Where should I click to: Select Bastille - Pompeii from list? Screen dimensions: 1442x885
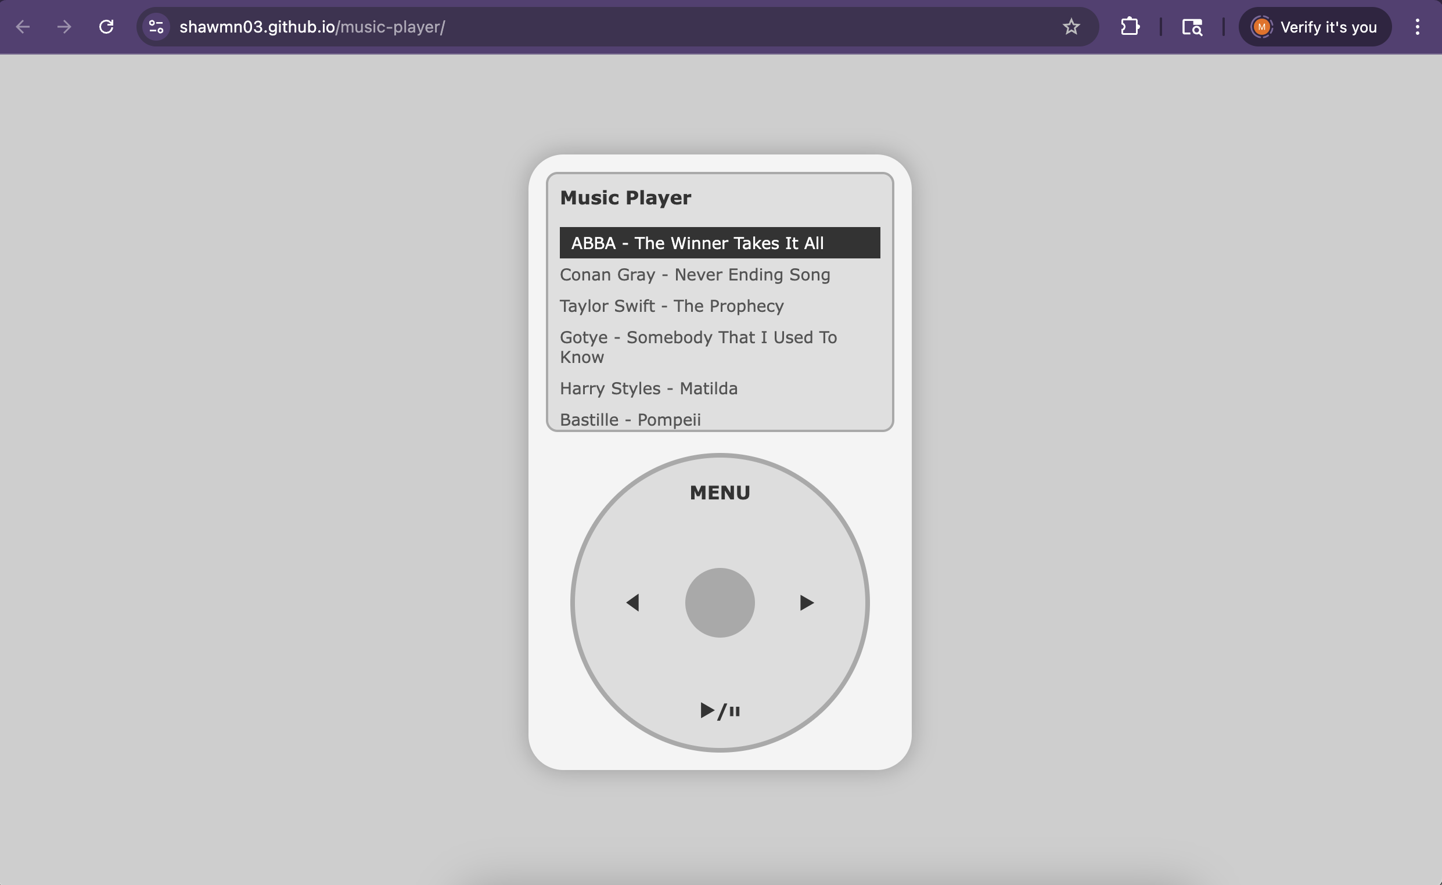(630, 419)
